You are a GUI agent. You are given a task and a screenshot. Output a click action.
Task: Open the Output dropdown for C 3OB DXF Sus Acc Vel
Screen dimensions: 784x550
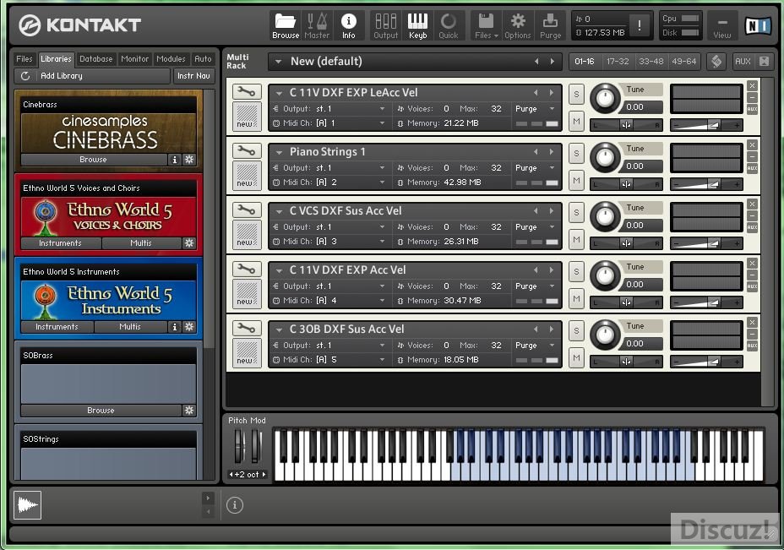pyautogui.click(x=382, y=346)
